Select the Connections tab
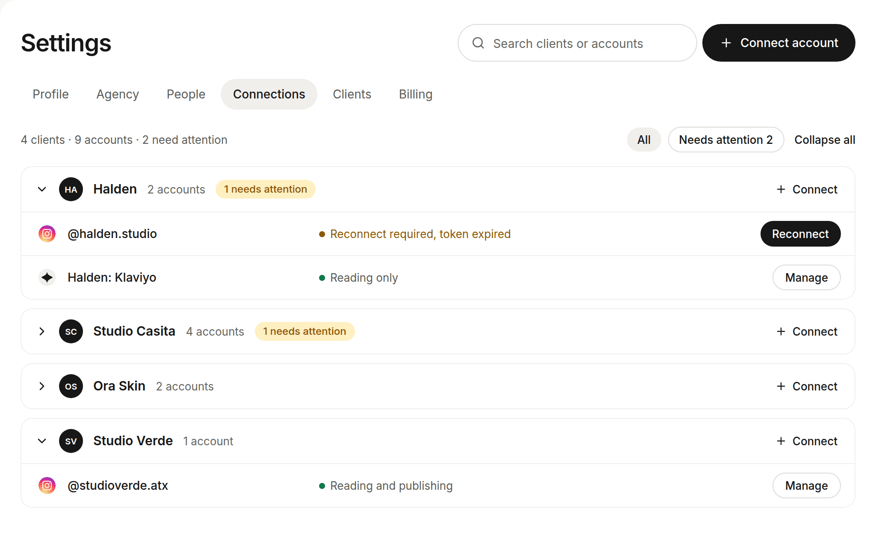876x548 pixels. click(269, 94)
